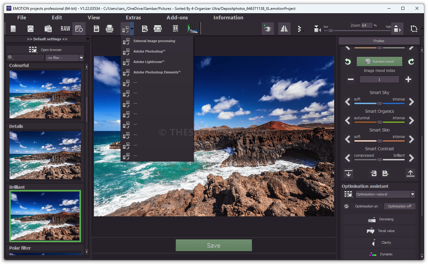Click the zoom-in square arrow icon

tap(397, 29)
